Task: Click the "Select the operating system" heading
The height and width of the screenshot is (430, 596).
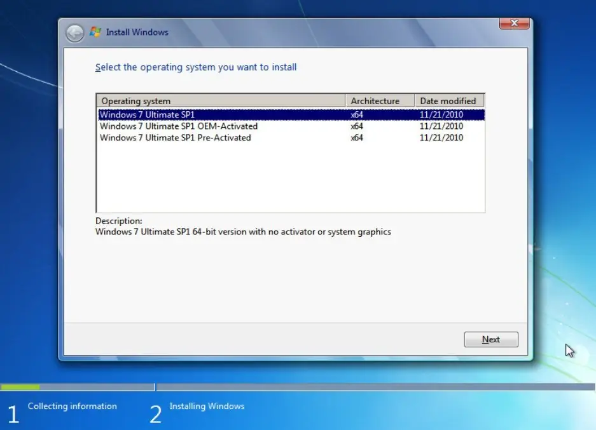Action: click(195, 67)
